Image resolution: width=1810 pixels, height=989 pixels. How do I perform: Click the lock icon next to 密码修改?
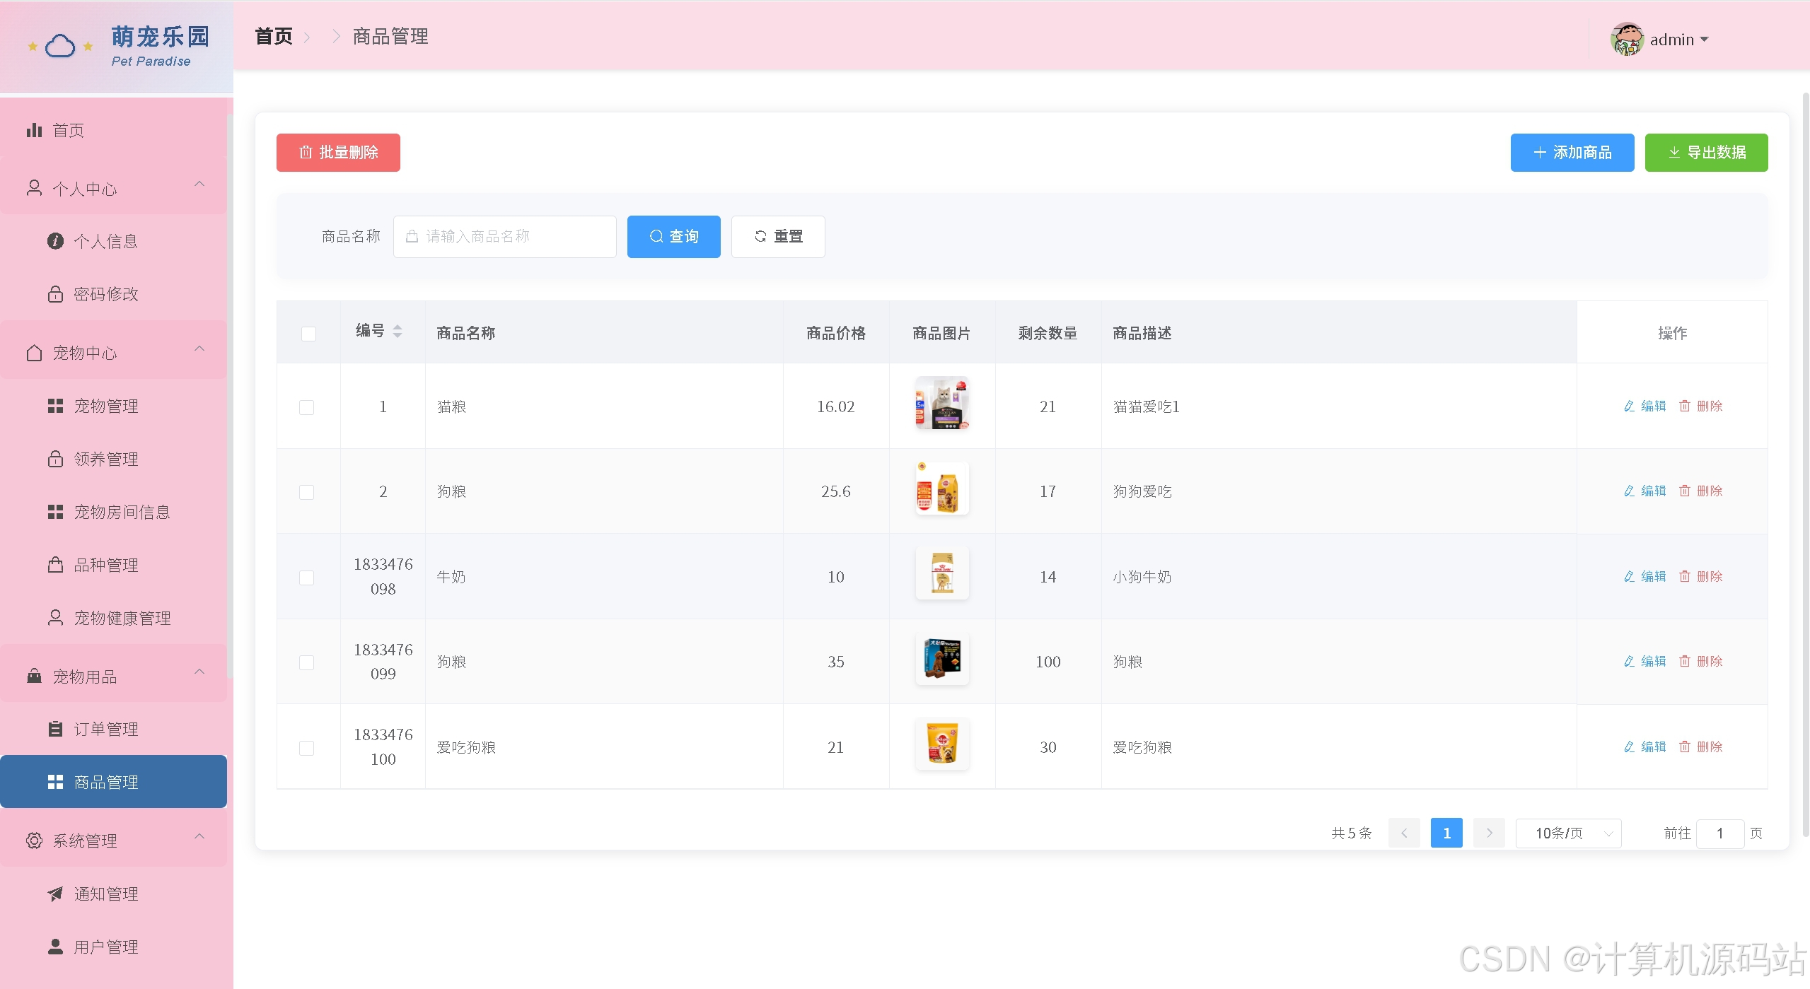[55, 294]
